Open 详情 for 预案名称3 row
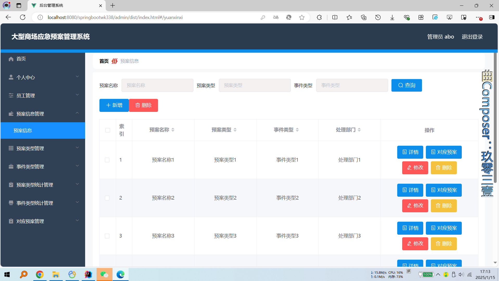Screen dimensions: 499x281 point(410,228)
